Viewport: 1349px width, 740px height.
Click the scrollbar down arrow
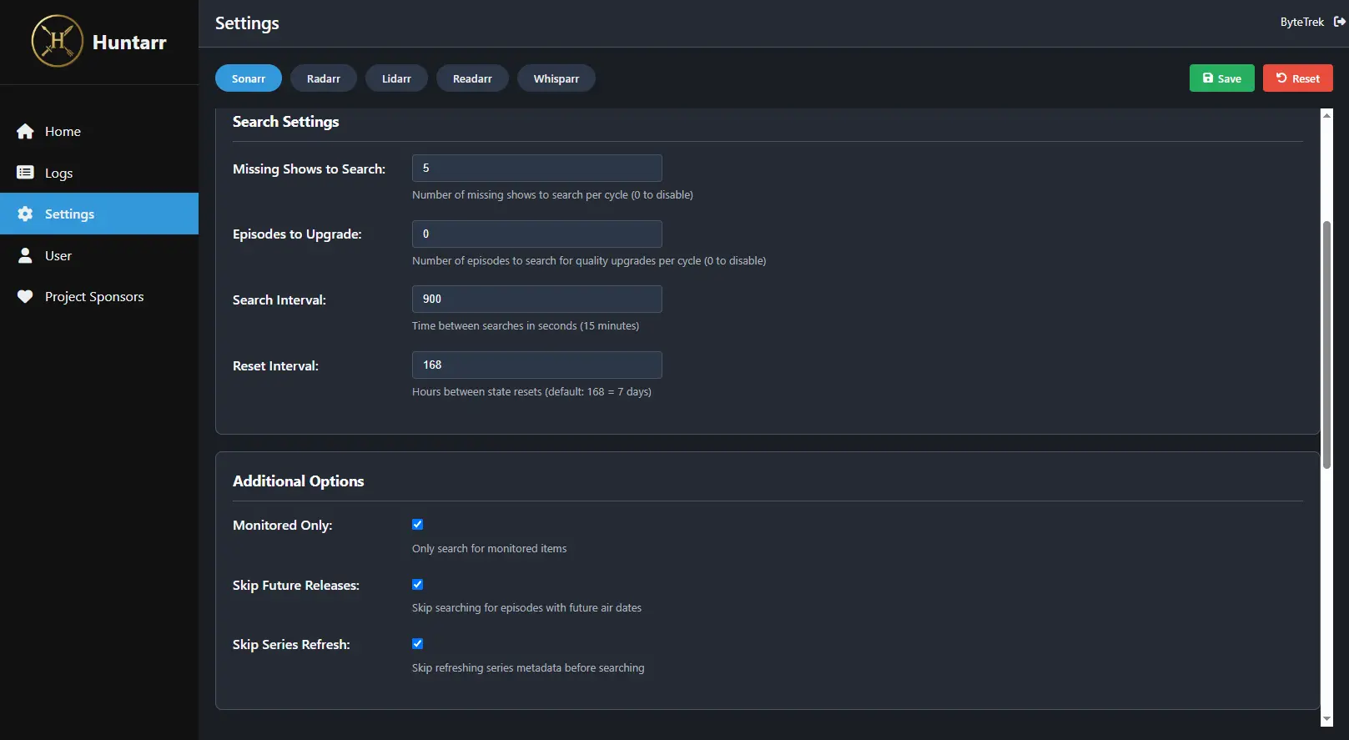point(1326,718)
